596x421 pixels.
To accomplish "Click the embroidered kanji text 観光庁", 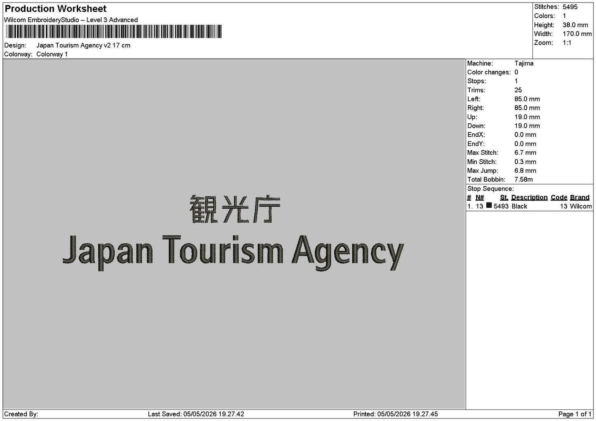I will tap(235, 209).
